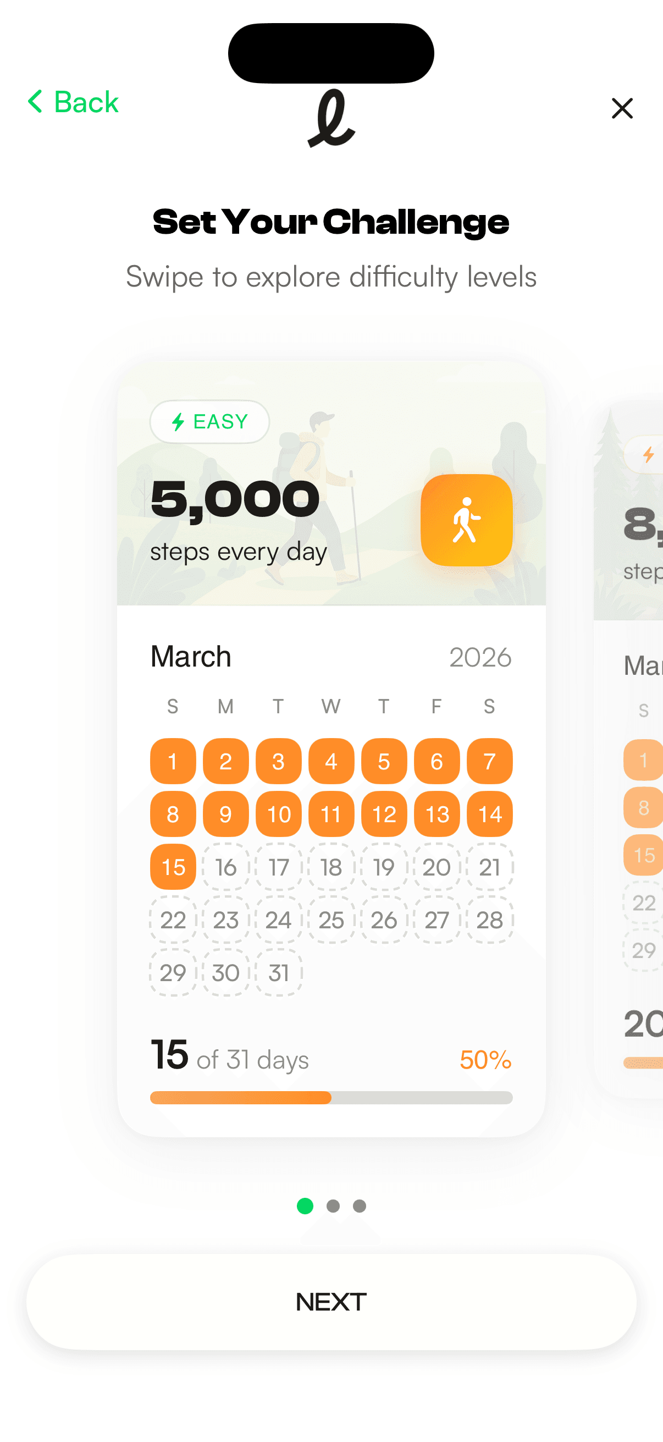
Task: Click the 2026 year label
Action: [480, 657]
